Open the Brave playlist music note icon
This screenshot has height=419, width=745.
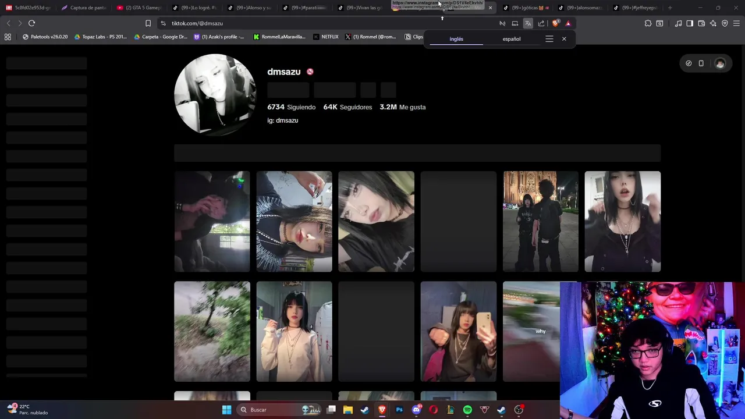click(x=678, y=23)
